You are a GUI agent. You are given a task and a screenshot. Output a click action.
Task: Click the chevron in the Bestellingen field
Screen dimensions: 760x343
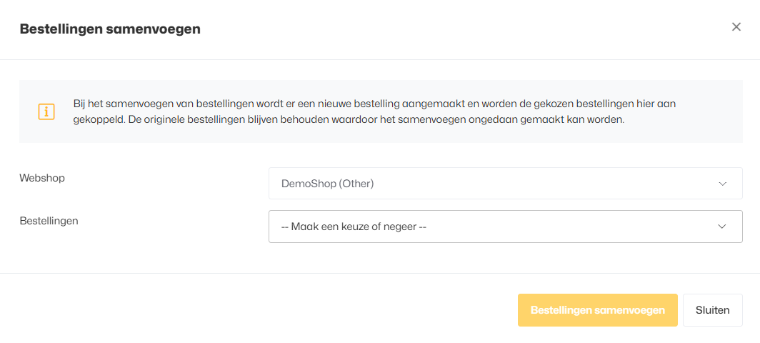pyautogui.click(x=722, y=227)
